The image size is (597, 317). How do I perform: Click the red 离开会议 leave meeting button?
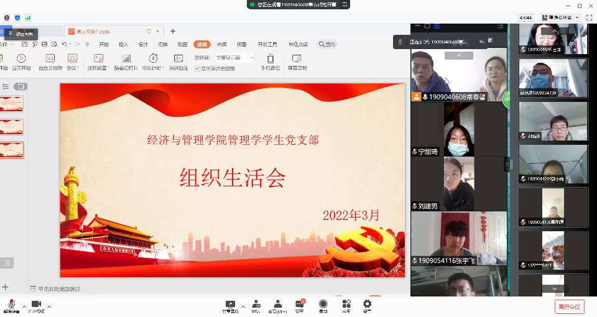[569, 306]
